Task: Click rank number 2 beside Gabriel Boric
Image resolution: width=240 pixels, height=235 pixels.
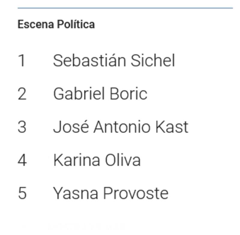Action: point(22,94)
